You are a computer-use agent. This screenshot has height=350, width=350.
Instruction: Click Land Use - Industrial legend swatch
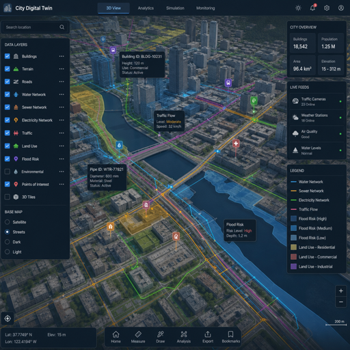(x=293, y=267)
